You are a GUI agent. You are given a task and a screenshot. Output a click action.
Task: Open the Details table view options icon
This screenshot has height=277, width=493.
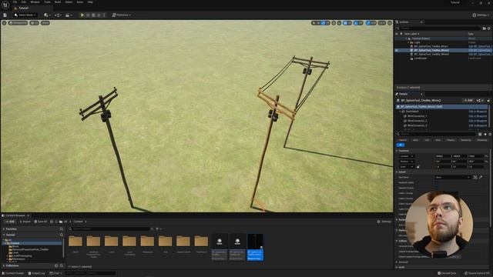tap(480, 134)
